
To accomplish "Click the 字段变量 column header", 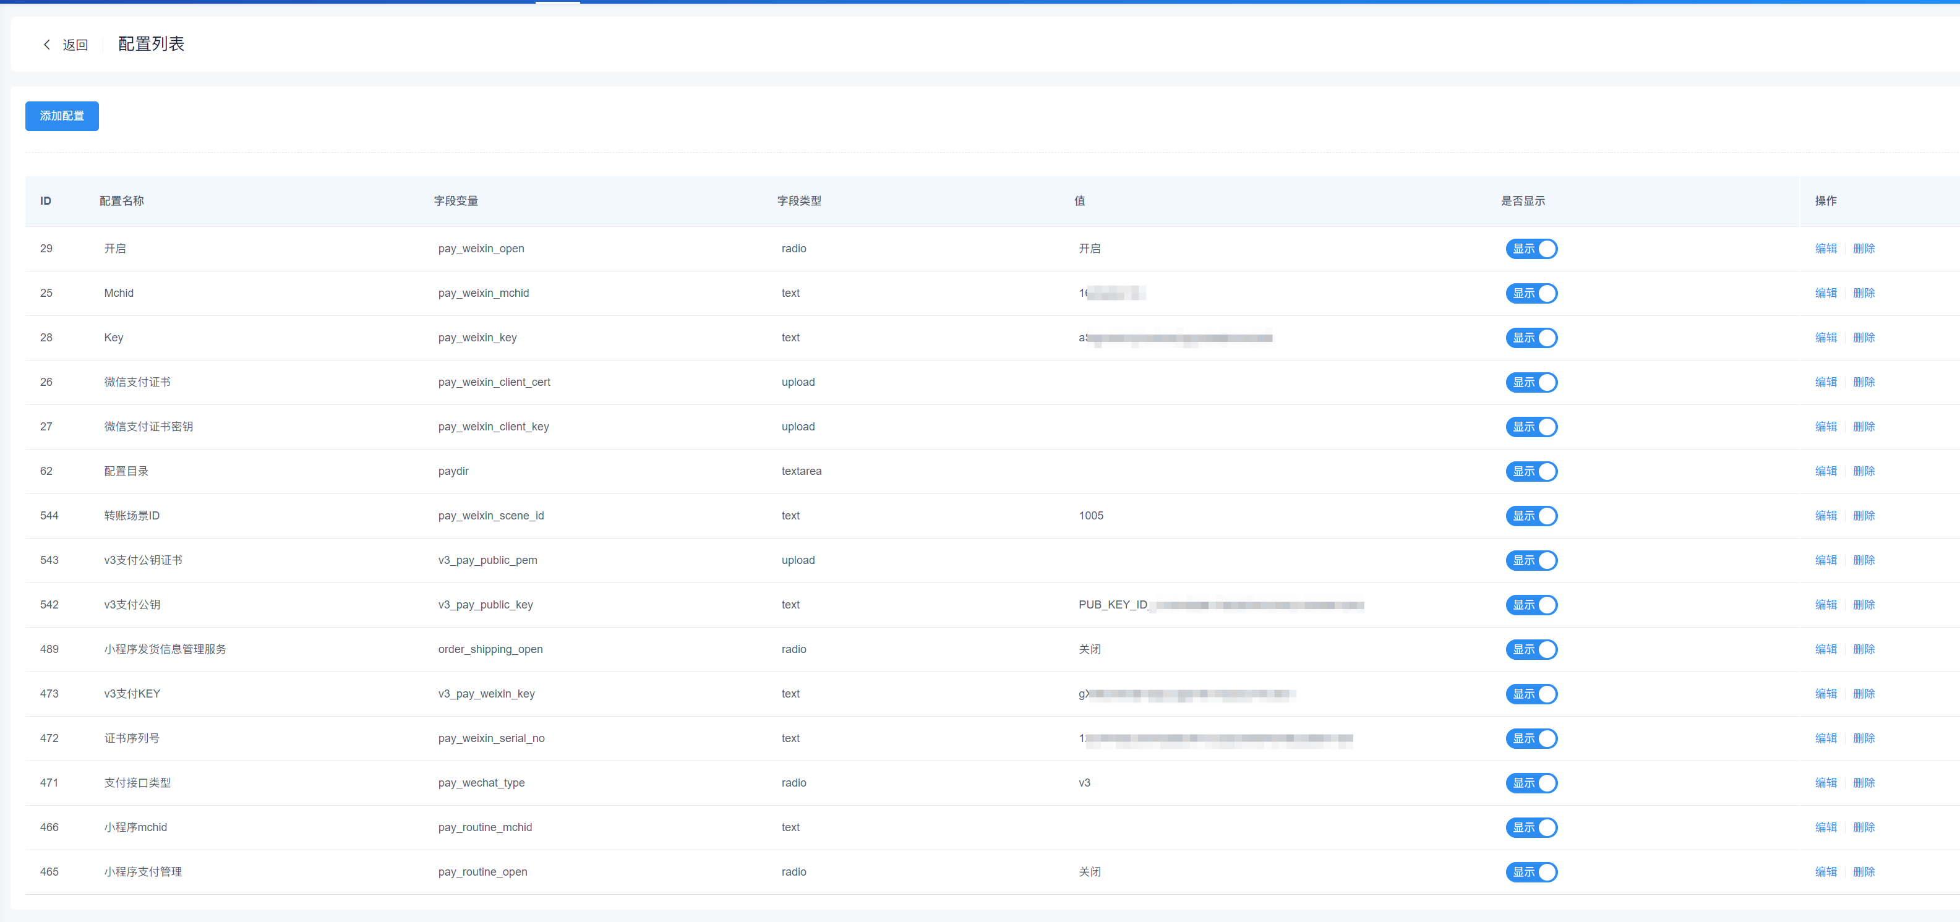I will point(456,201).
